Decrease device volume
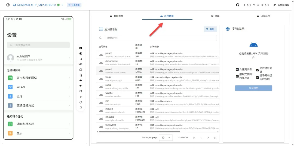This screenshot has height=146, width=294. pos(81,86)
